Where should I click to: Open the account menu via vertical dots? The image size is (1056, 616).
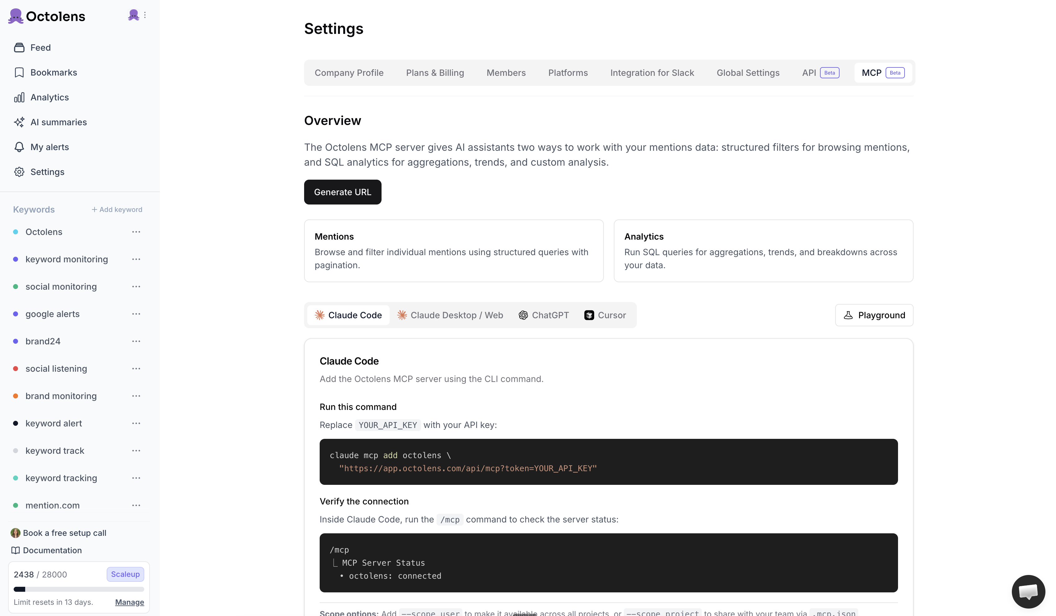pyautogui.click(x=145, y=15)
